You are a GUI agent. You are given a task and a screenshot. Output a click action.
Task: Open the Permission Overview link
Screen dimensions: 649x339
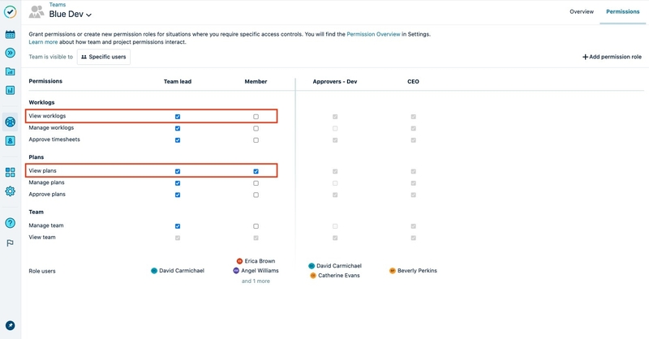click(373, 34)
